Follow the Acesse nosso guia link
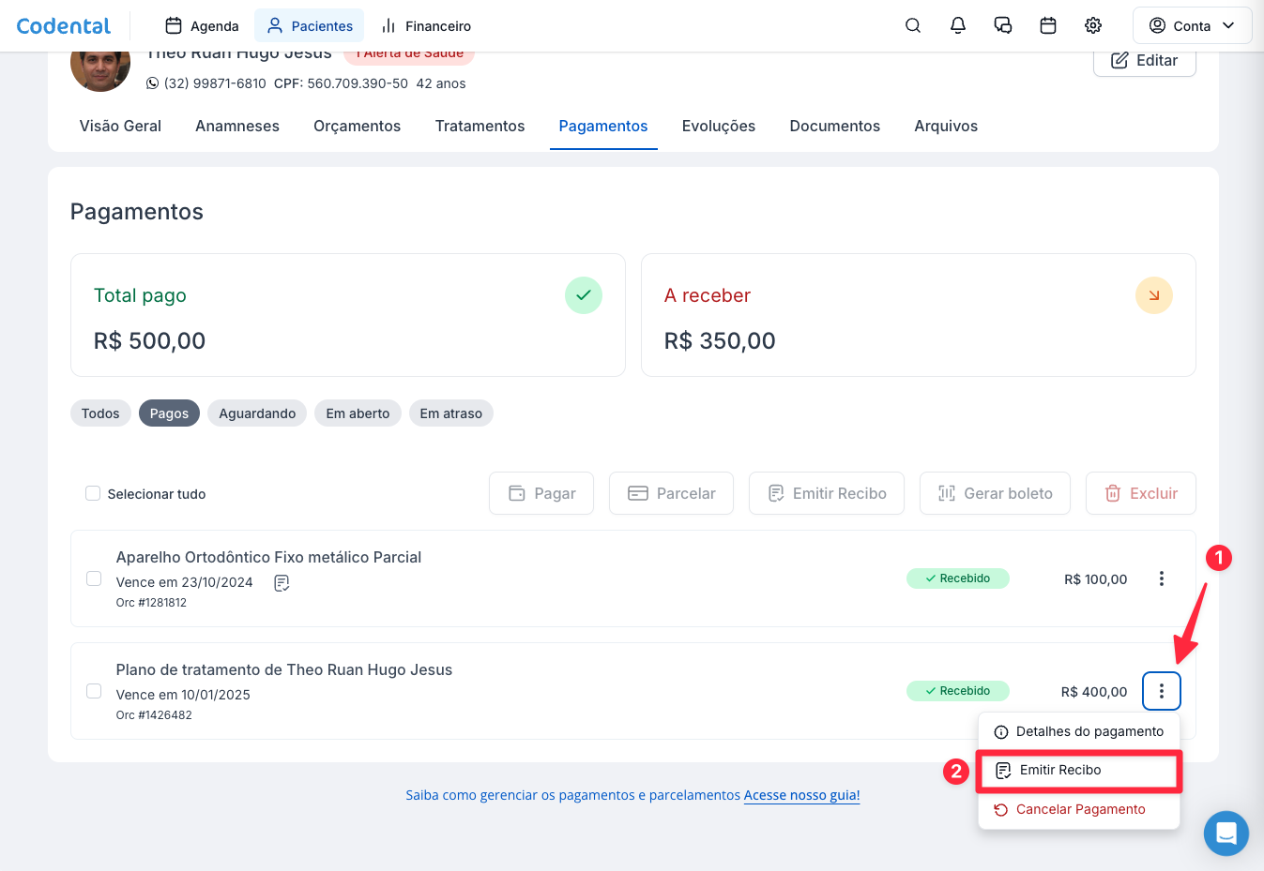 [x=801, y=795]
